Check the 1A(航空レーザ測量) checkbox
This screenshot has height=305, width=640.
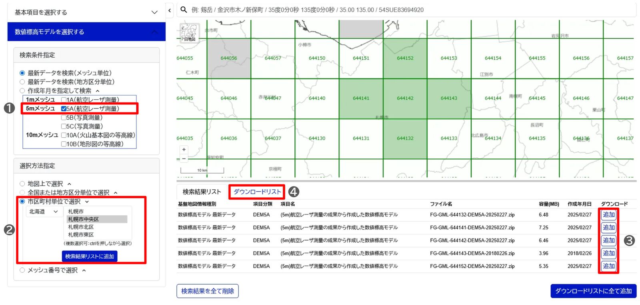click(x=64, y=100)
